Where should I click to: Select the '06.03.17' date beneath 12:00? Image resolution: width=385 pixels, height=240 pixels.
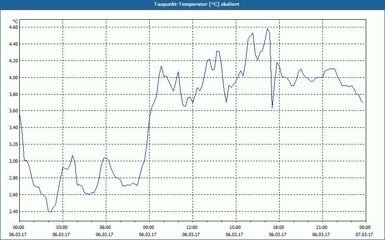[x=191, y=235]
